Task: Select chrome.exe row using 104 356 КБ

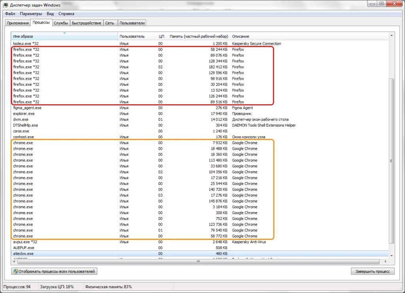Action: coord(200,172)
